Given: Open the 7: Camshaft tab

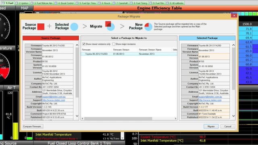Looking at the screenshot, I should coord(120,3).
